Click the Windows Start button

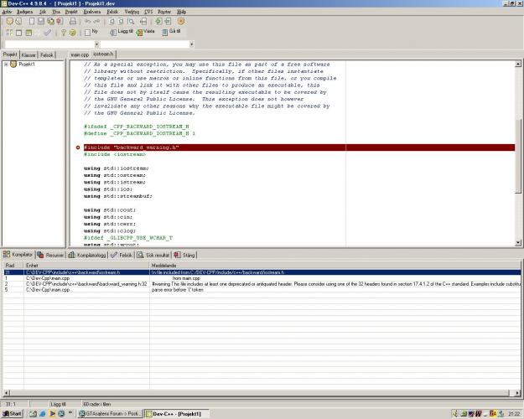coord(13,413)
